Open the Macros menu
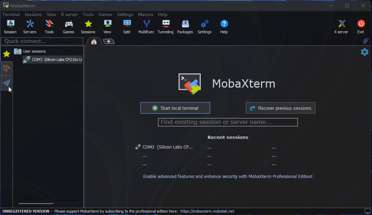372x215 pixels. pos(145,15)
